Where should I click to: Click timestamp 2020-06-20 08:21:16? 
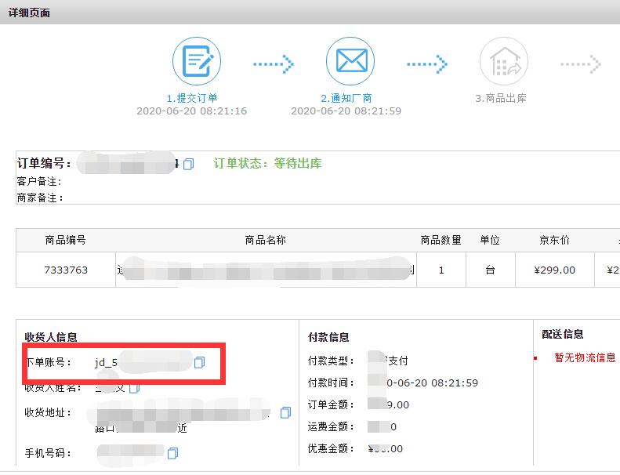click(x=192, y=111)
